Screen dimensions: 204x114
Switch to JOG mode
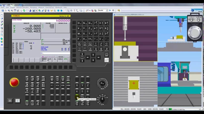pyautogui.click(x=57, y=79)
